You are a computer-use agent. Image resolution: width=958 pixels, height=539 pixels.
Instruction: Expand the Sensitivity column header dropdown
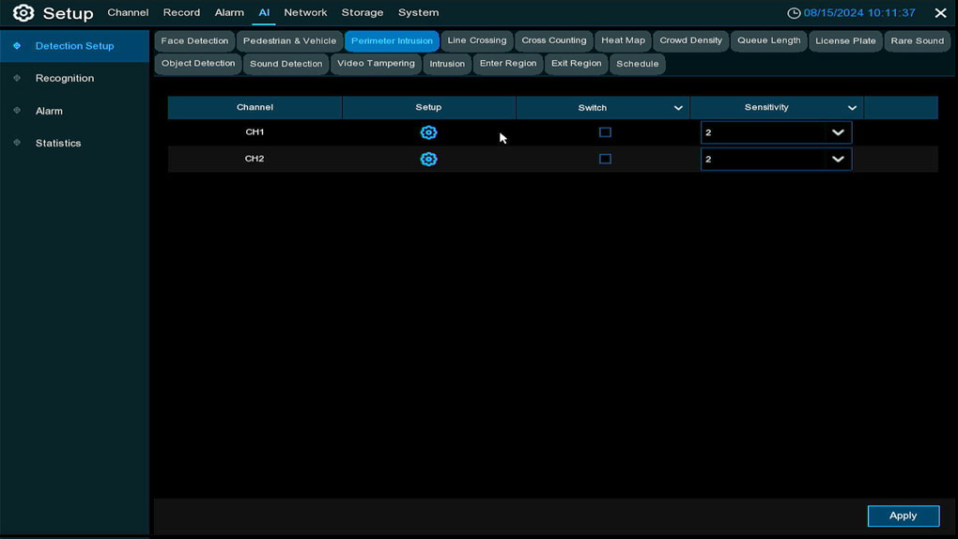point(852,108)
